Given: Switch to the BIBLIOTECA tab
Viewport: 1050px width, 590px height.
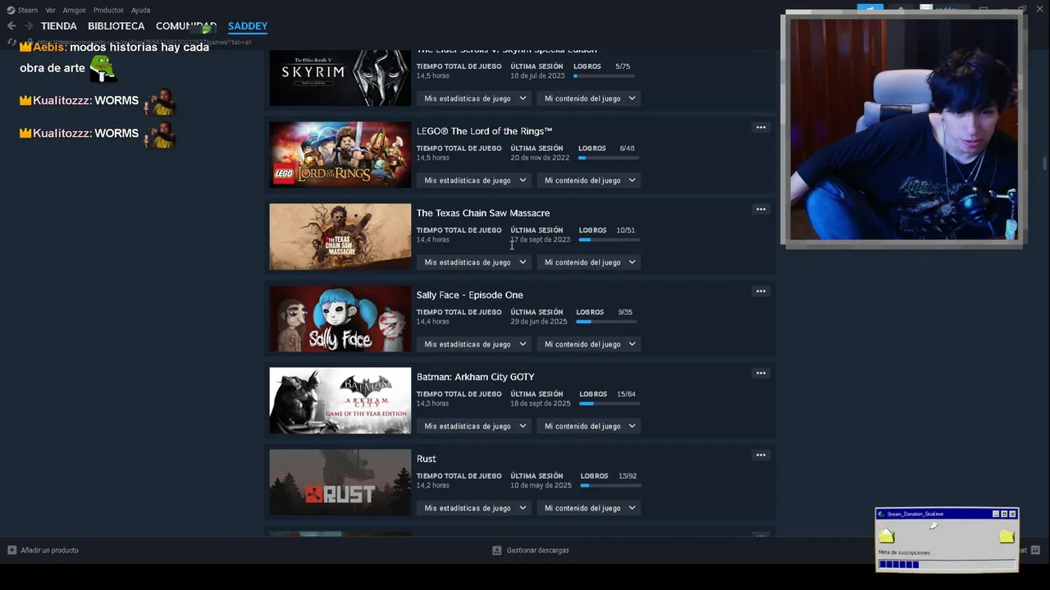Looking at the screenshot, I should pyautogui.click(x=116, y=26).
